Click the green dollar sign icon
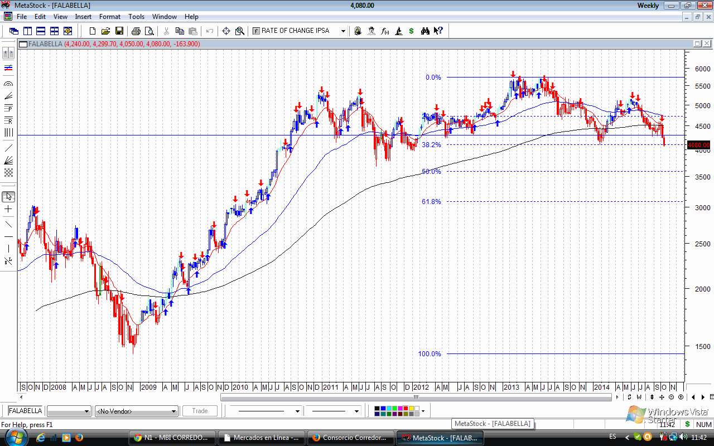 pyautogui.click(x=412, y=31)
